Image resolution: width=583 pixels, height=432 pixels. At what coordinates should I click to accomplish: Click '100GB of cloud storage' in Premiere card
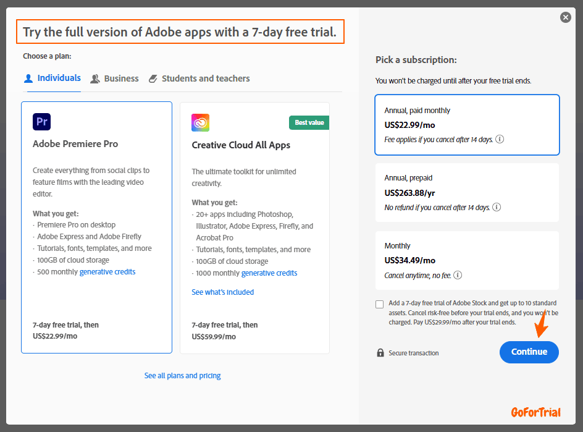tap(73, 260)
